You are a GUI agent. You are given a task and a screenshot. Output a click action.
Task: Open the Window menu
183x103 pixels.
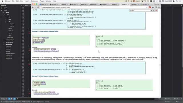tap(49, 1)
